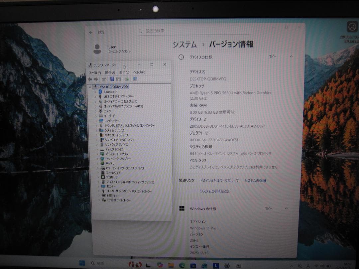Select the Bluetooth item in the device tree

110,91
